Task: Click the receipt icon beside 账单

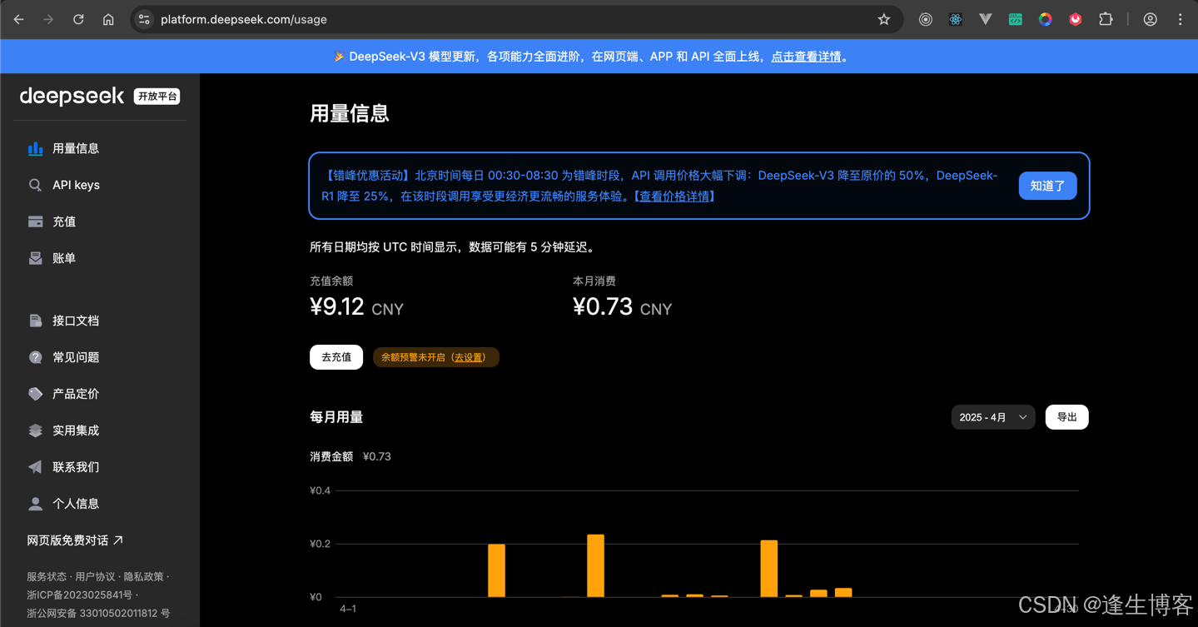Action: (x=35, y=258)
